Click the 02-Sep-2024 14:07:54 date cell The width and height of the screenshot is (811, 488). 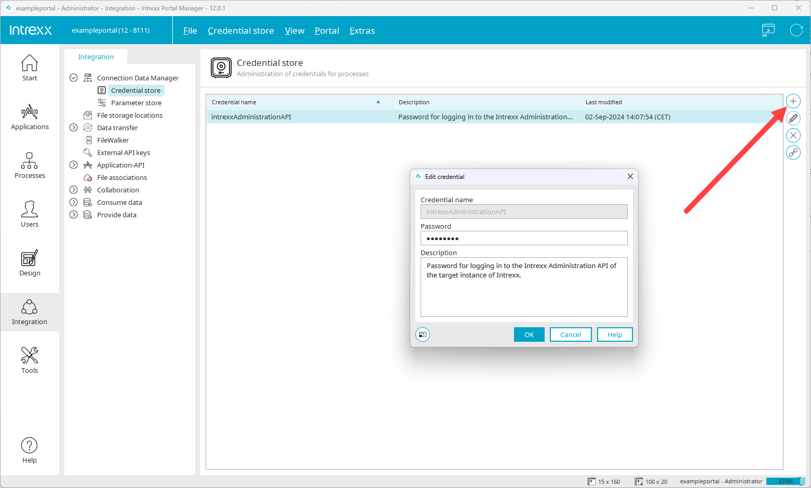[x=628, y=117]
